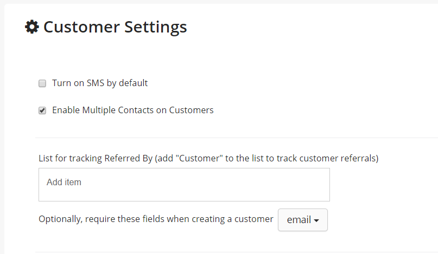Click the Enable Multiple Contacts on Customers label
This screenshot has width=438, height=254.
[132, 110]
